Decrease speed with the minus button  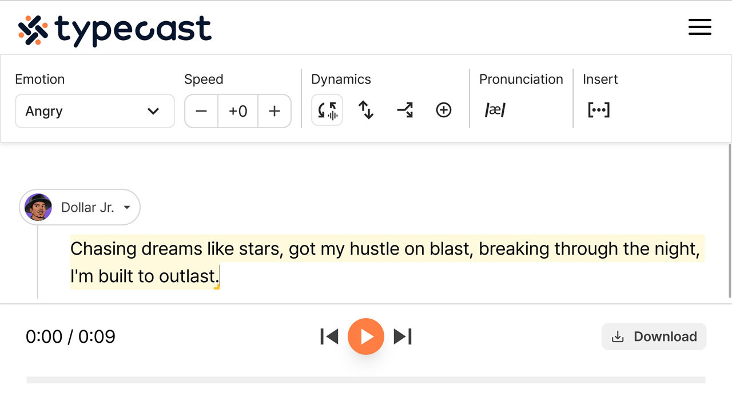201,111
